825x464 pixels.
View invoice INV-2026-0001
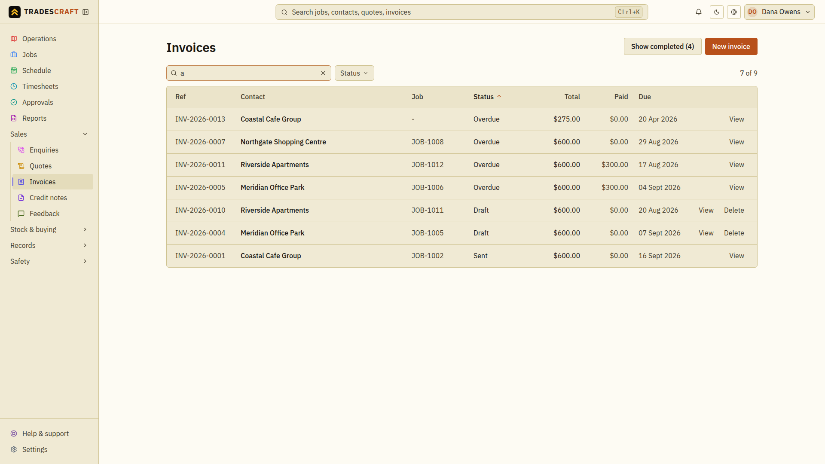coord(736,256)
